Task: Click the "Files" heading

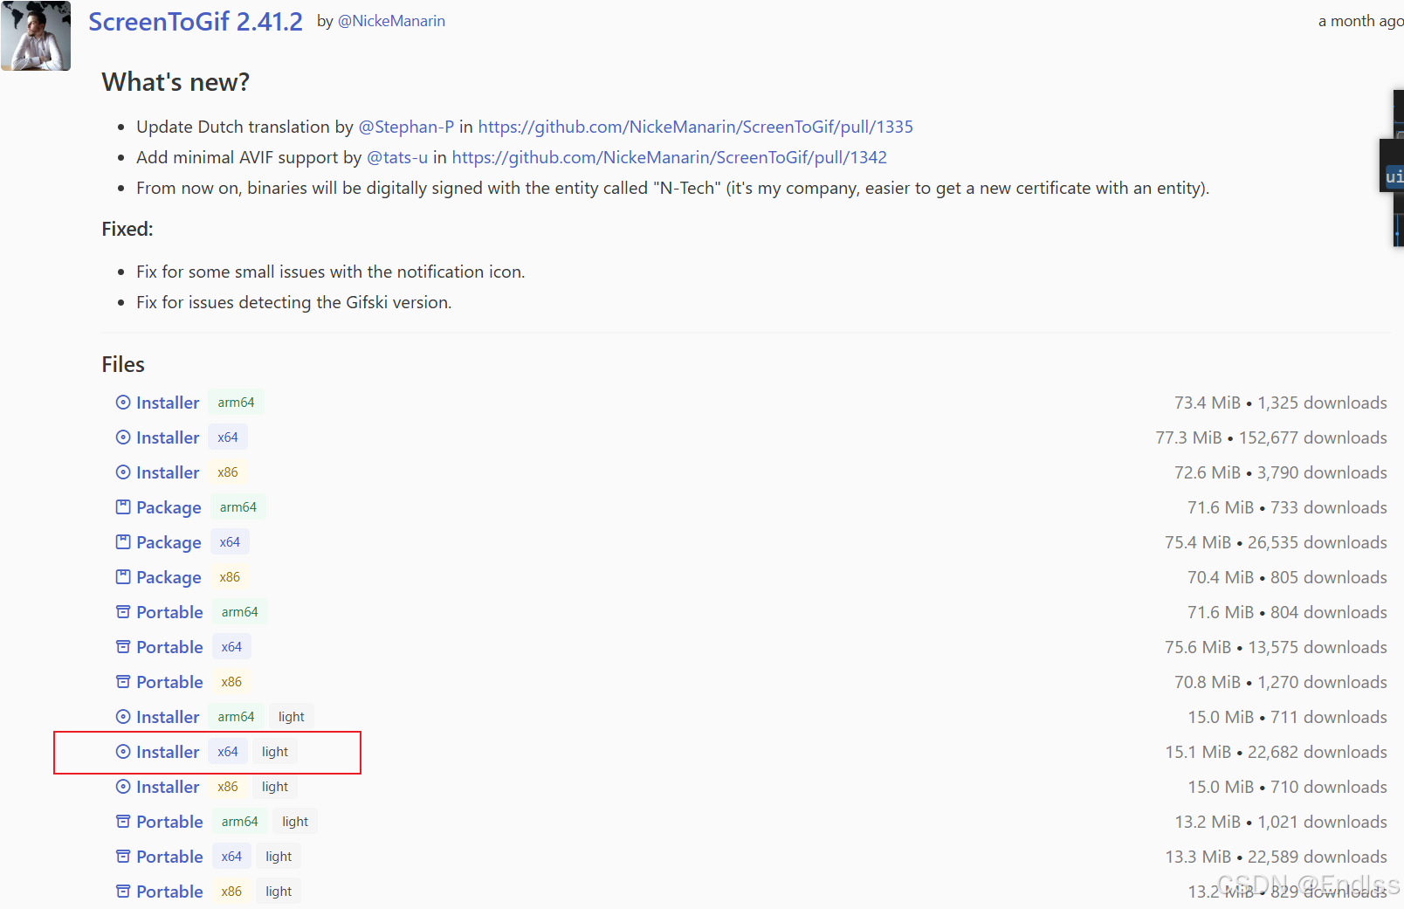Action: point(123,364)
